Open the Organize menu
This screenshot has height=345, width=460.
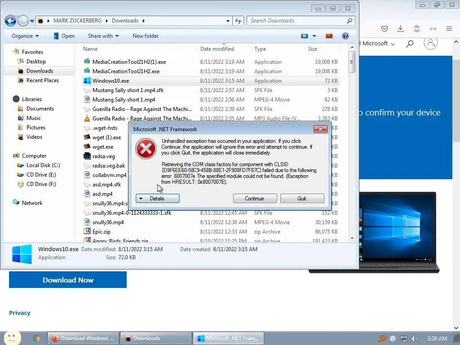25,36
